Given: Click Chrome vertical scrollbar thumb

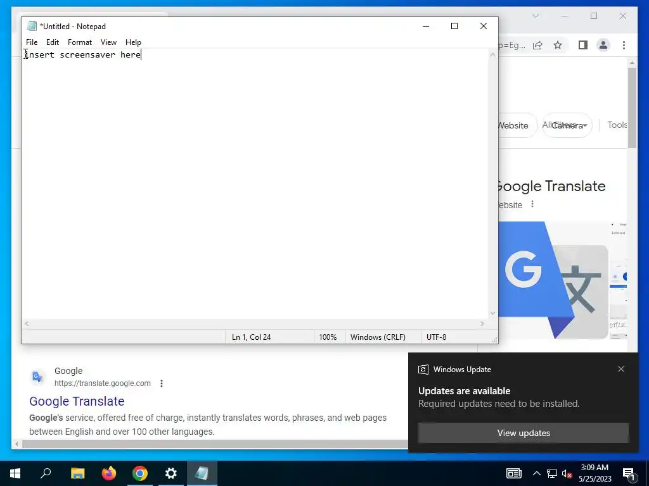Looking at the screenshot, I should tap(632, 108).
